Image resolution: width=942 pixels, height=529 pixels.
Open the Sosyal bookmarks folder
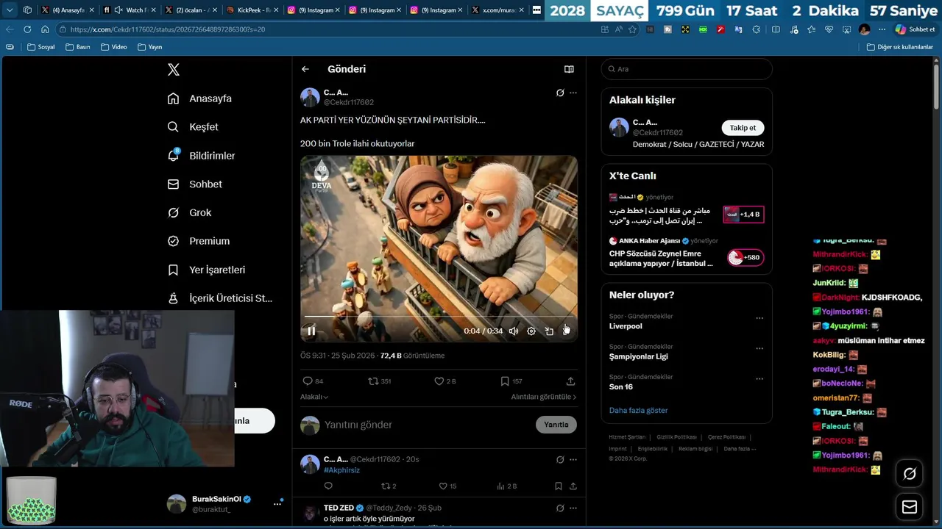click(x=41, y=47)
